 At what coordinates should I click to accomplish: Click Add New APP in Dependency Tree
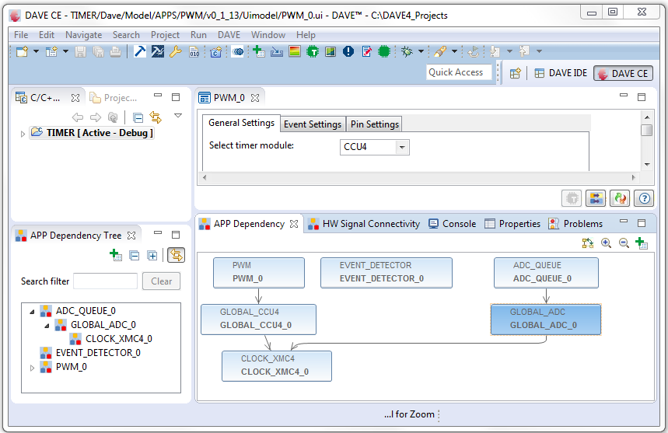point(116,255)
